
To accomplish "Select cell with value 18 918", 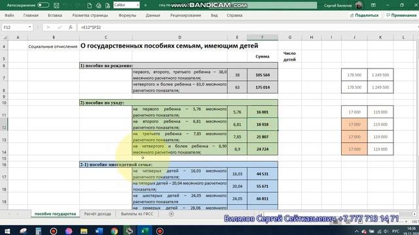I will click(263, 125).
